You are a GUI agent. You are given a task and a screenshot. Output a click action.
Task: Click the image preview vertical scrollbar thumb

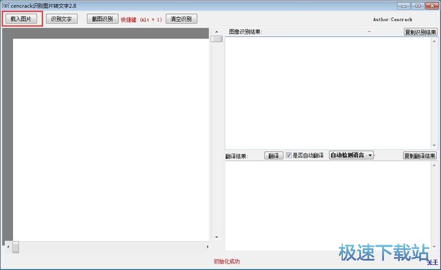point(216,39)
